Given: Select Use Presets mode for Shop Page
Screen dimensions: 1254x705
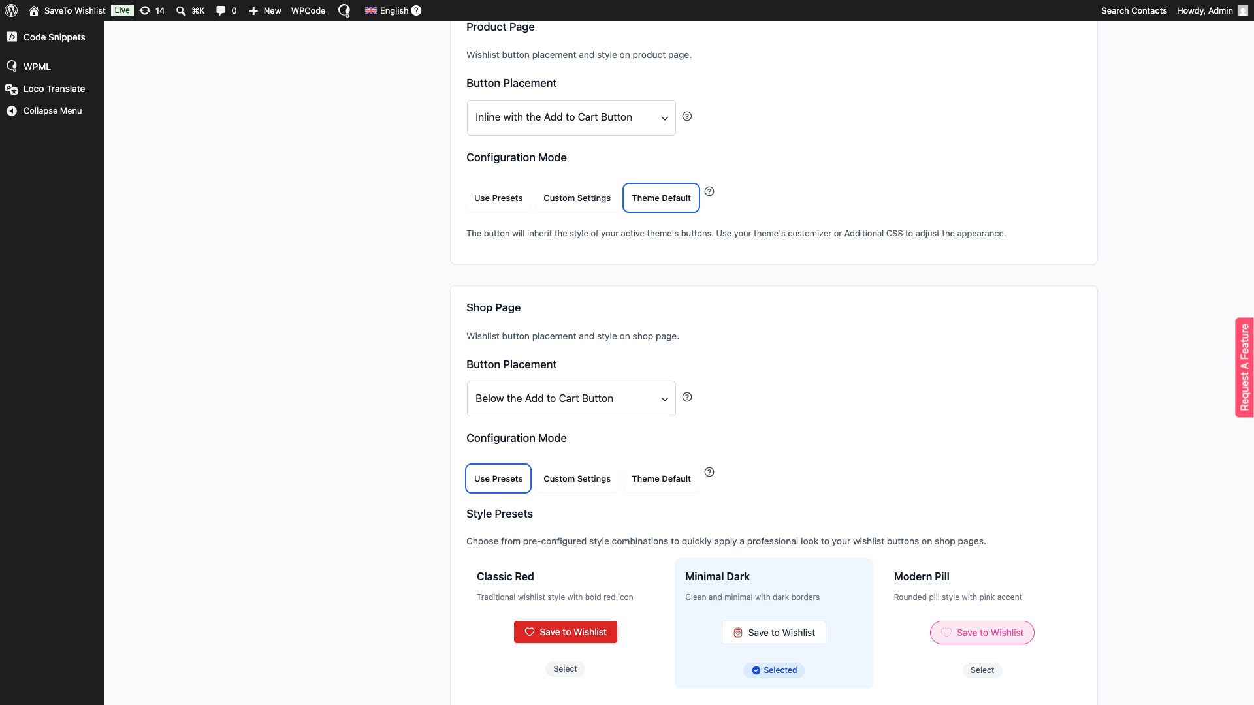Looking at the screenshot, I should pyautogui.click(x=498, y=478).
